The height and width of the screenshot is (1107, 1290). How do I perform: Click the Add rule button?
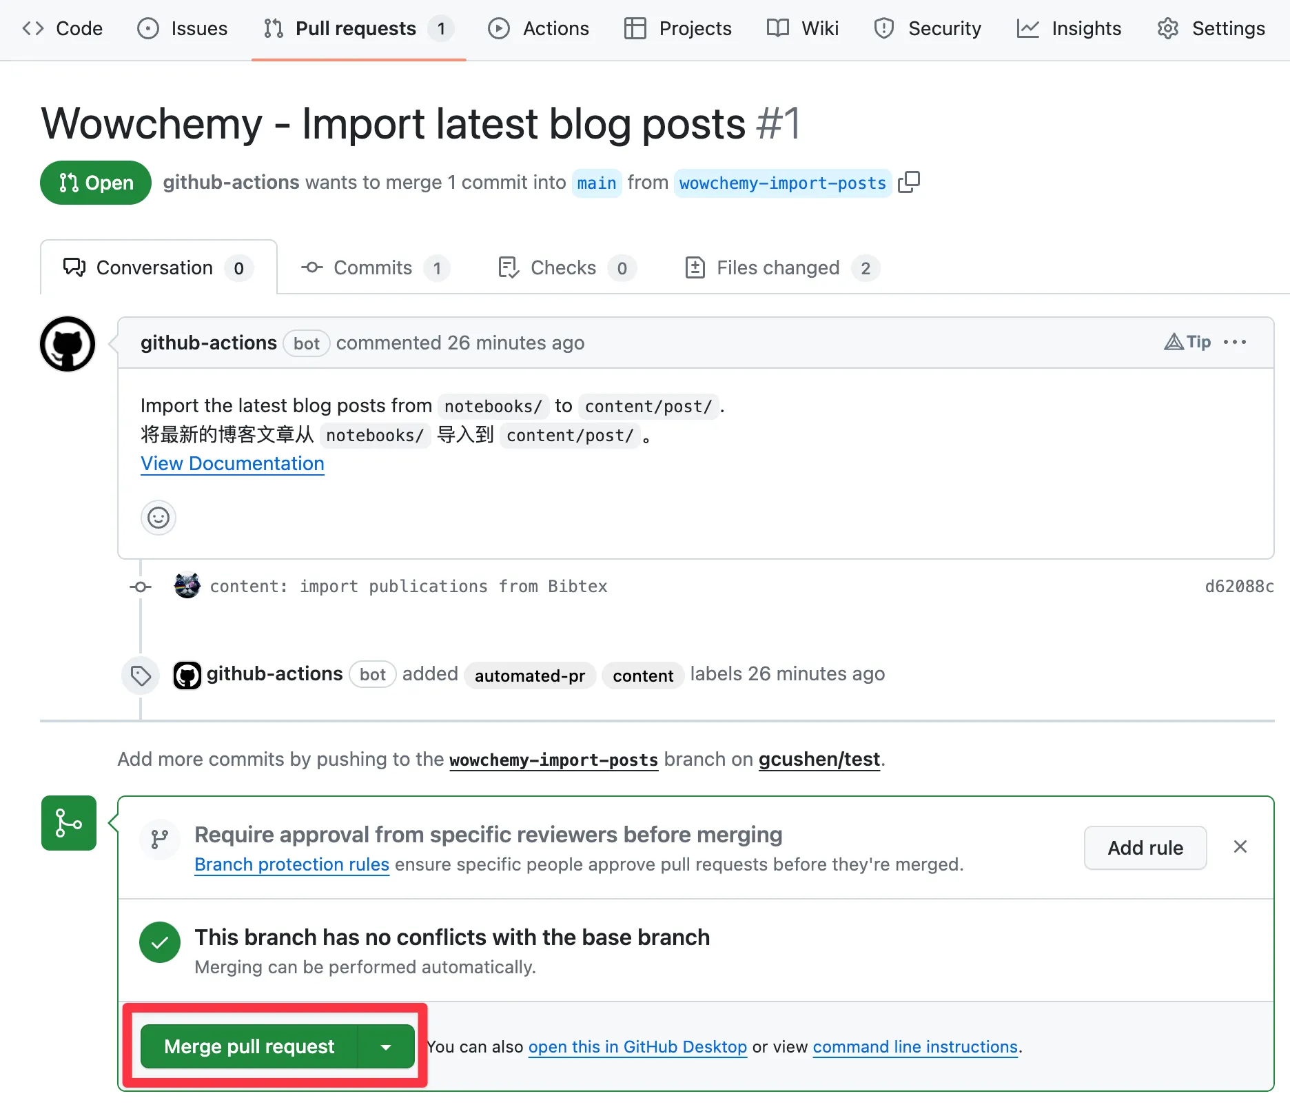1145,848
